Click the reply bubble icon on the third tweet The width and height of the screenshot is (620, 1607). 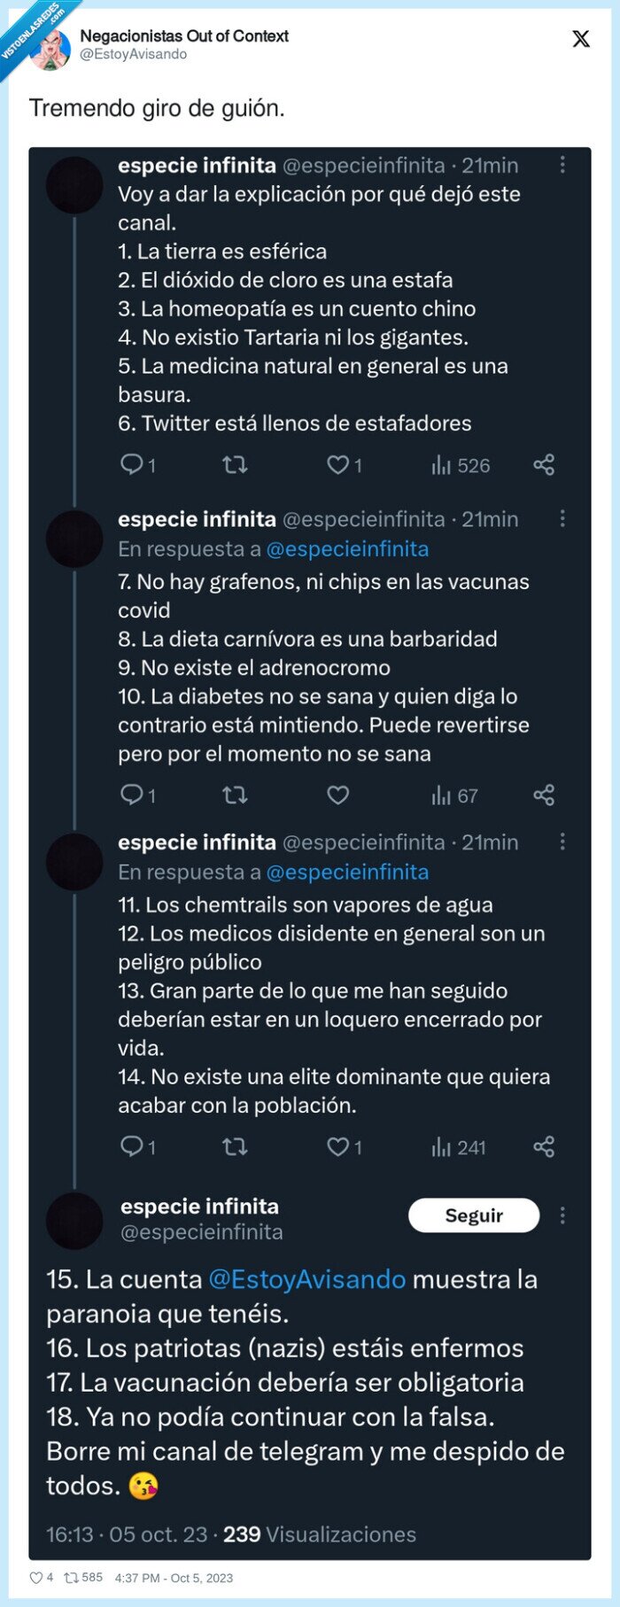[x=133, y=1146]
